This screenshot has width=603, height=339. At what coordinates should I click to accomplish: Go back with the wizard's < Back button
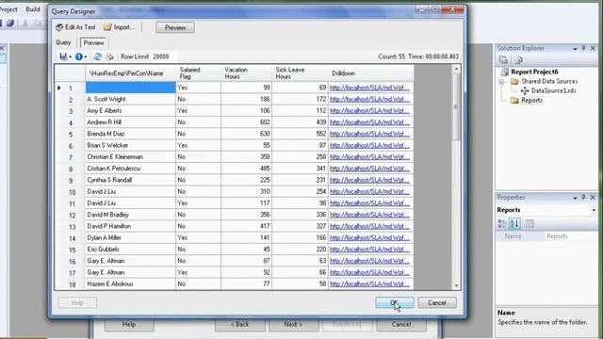pos(240,324)
